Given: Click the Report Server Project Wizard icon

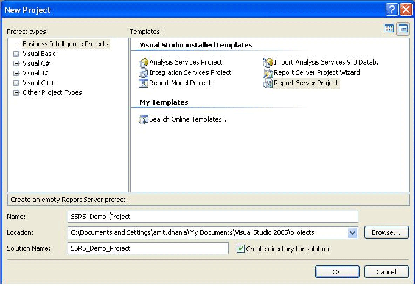Looking at the screenshot, I should coord(268,73).
